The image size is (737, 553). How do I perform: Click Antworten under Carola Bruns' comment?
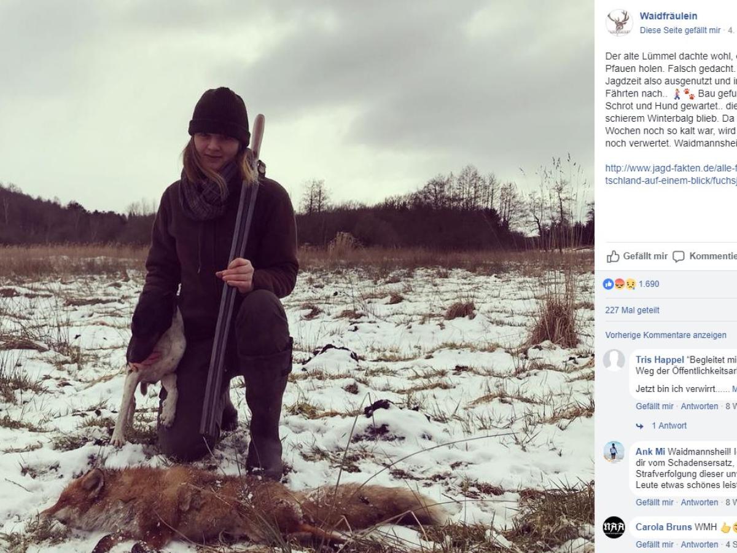700,544
